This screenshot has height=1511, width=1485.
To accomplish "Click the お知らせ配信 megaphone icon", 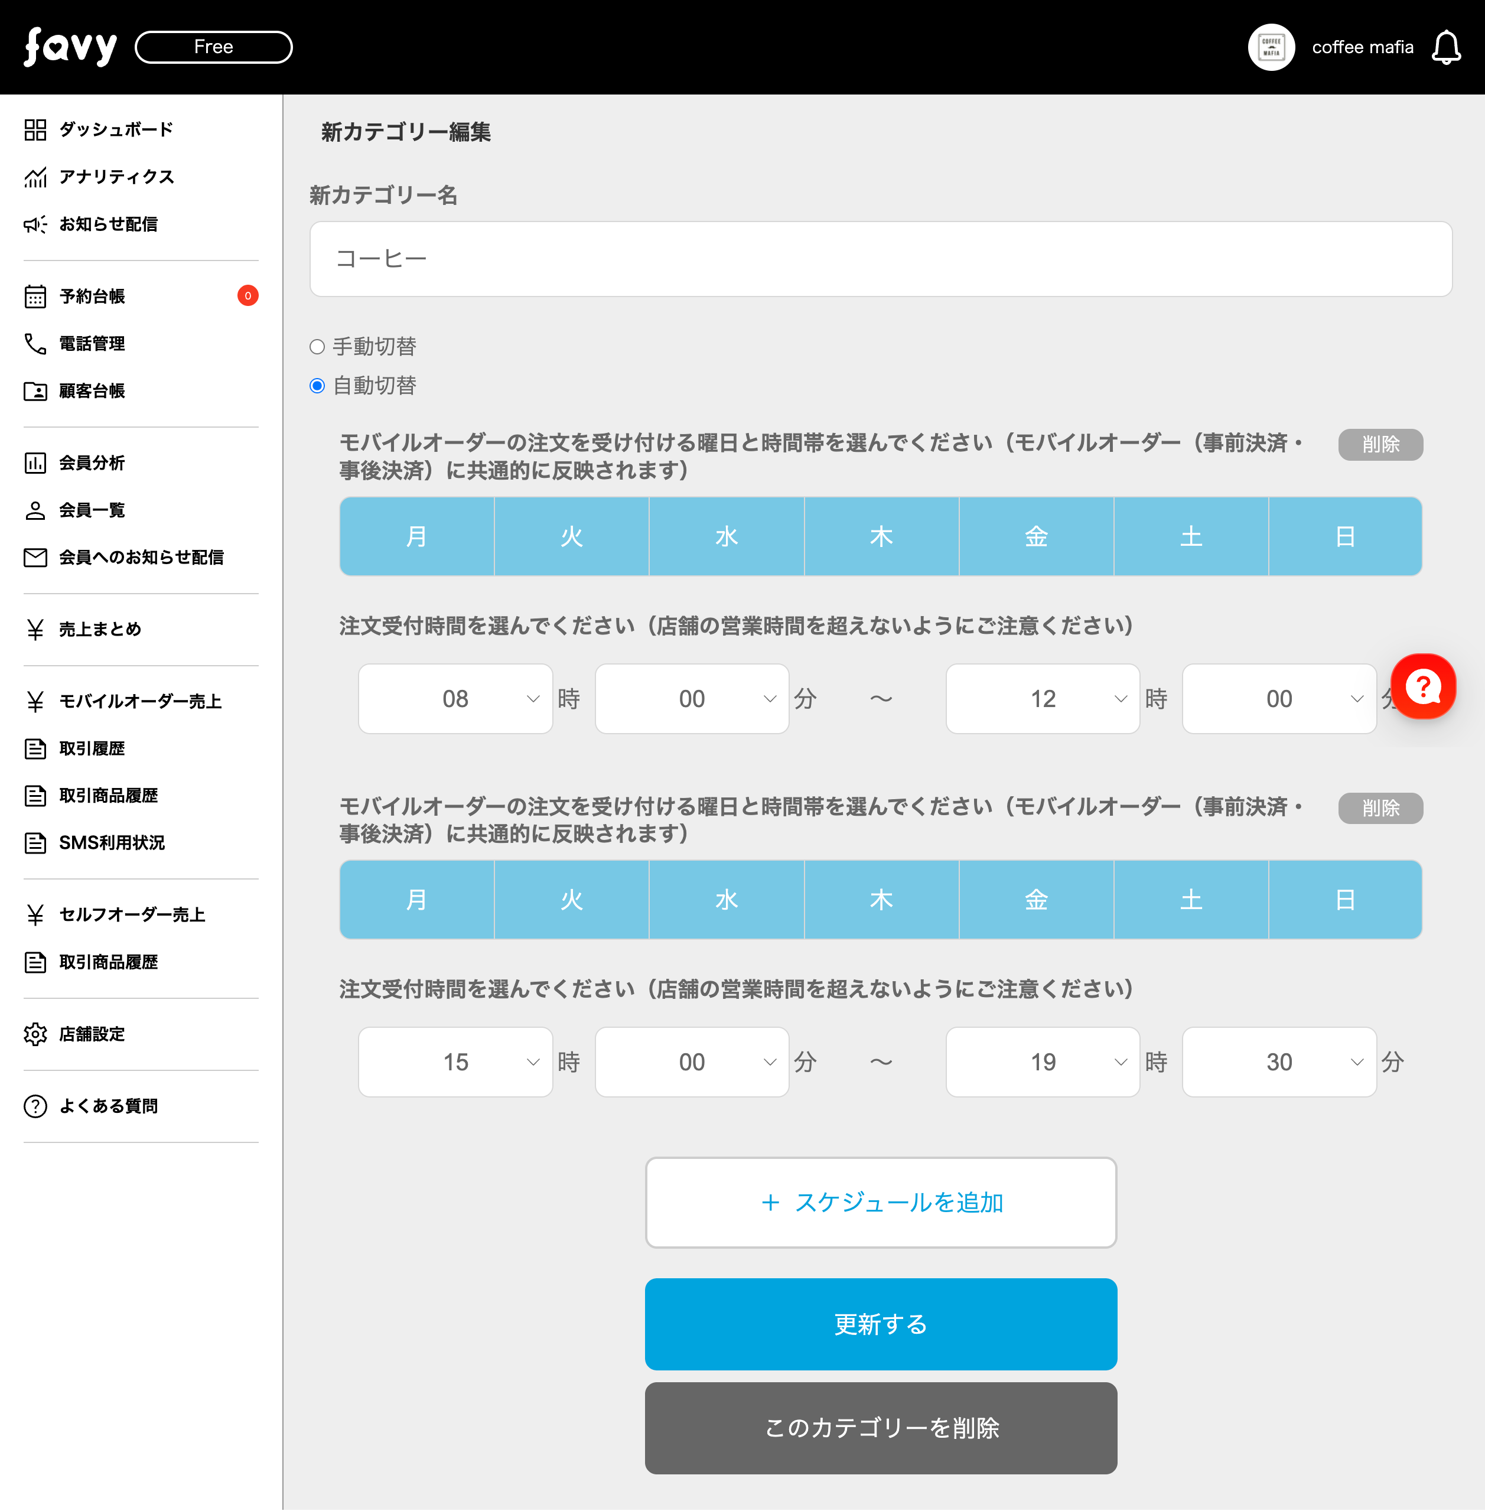I will tap(35, 224).
